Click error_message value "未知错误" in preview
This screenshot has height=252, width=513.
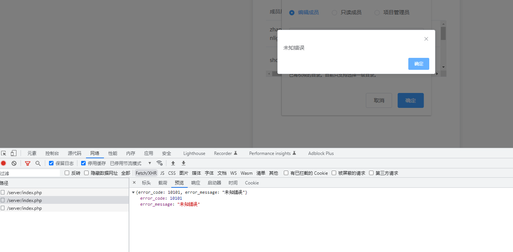pyautogui.click(x=189, y=204)
